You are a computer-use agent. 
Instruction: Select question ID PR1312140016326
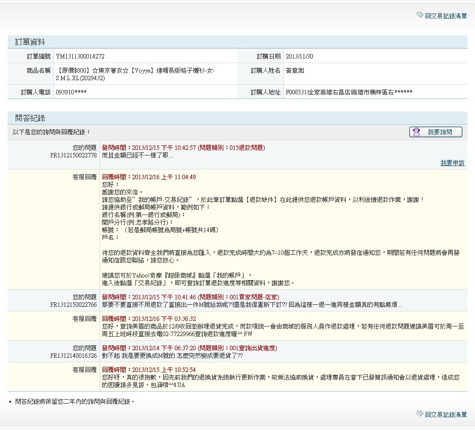(x=73, y=356)
